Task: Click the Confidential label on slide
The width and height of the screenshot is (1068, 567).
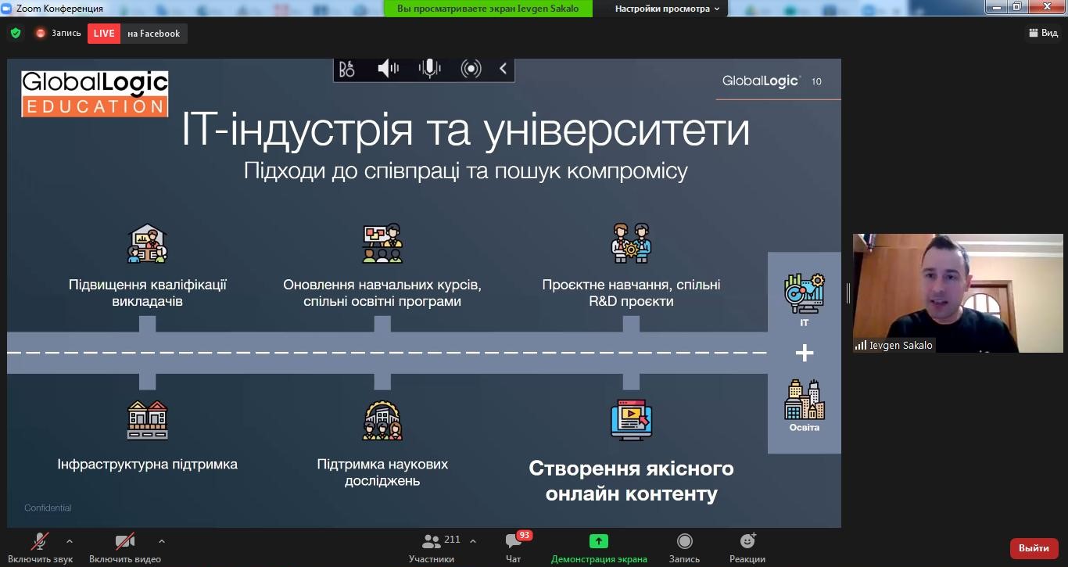Action: pos(48,508)
